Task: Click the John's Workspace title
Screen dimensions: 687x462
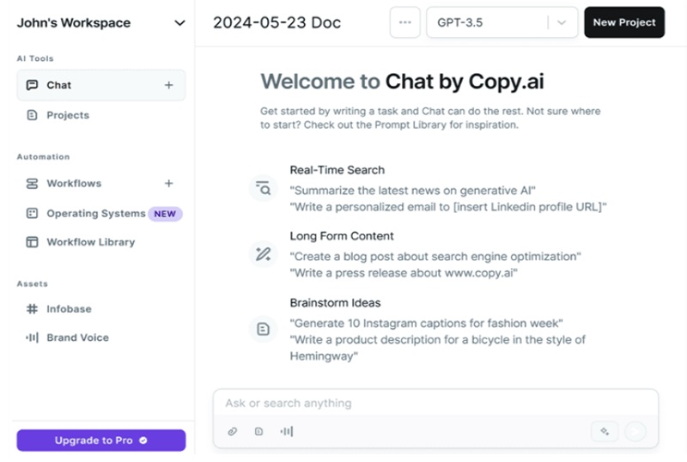Action: tap(74, 23)
